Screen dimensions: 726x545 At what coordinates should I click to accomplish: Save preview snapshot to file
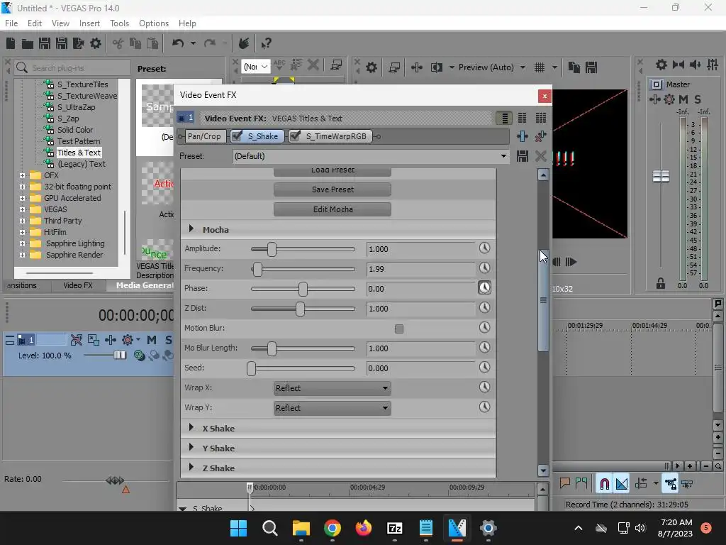pyautogui.click(x=591, y=67)
